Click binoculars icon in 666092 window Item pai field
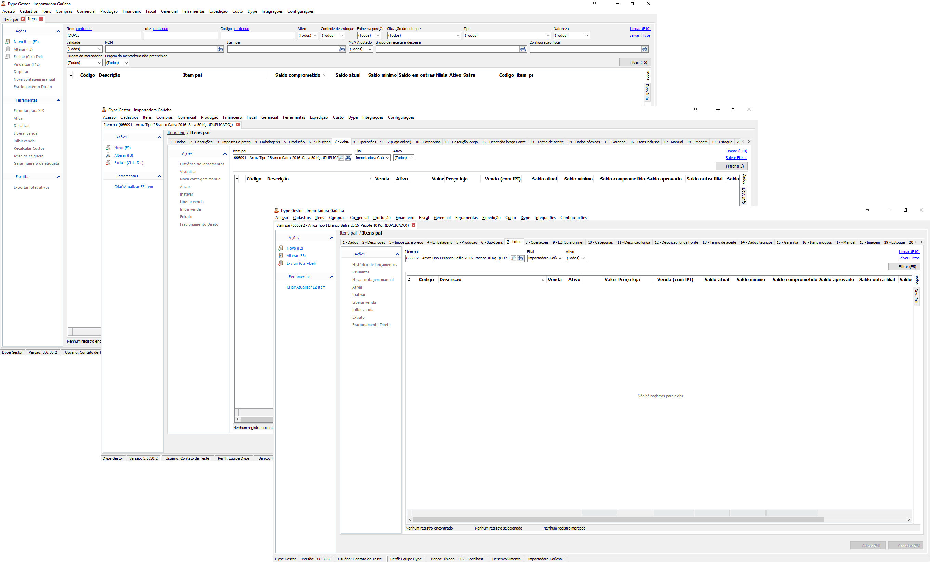Screen dimensions: 930x562 521,258
